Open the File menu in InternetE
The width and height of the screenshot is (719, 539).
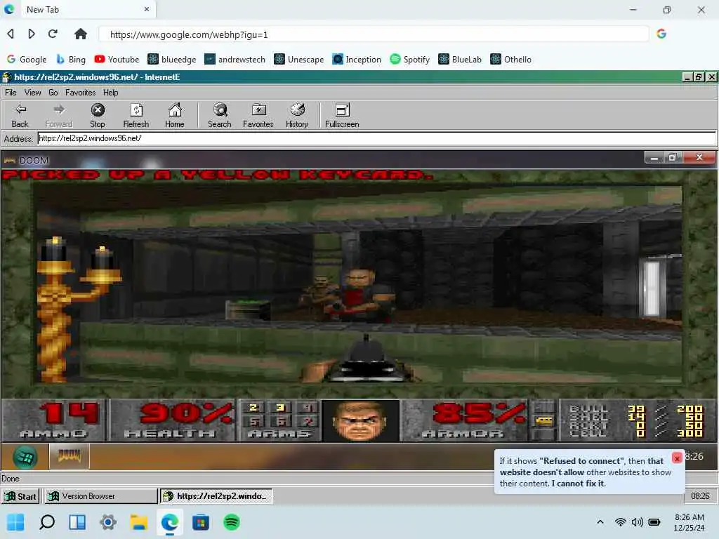(11, 93)
